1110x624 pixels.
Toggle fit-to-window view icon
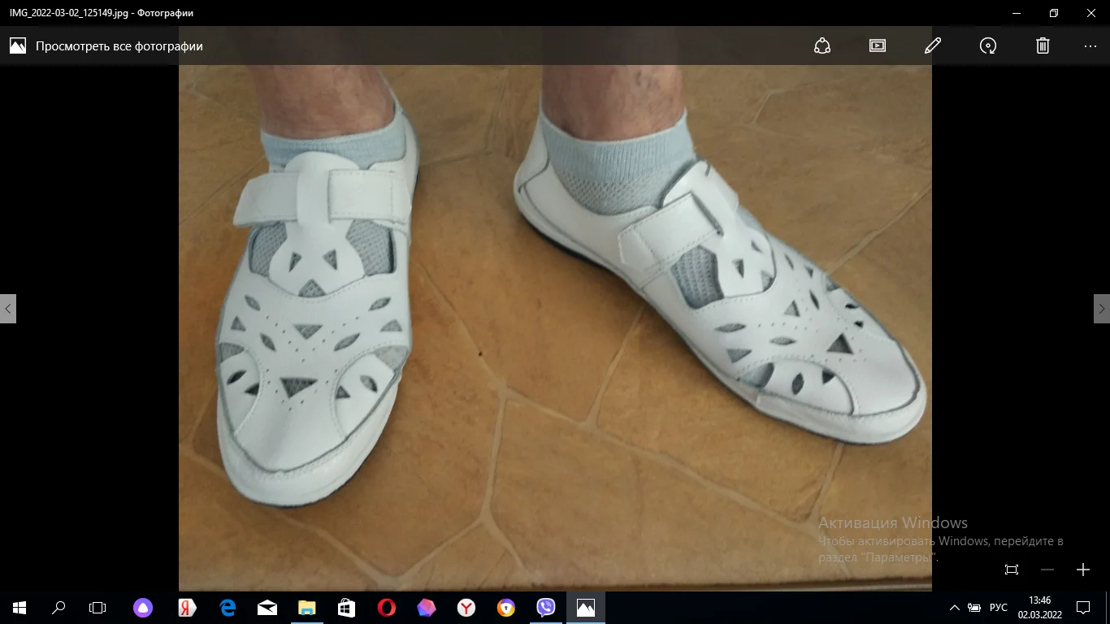1012,570
